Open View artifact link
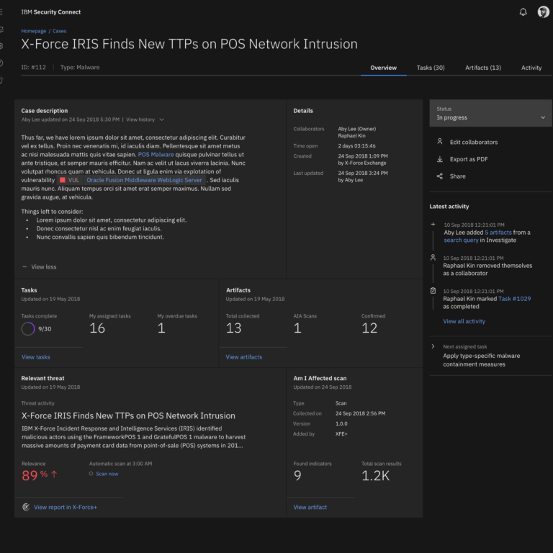Viewport: 553px width, 553px height. (x=310, y=507)
